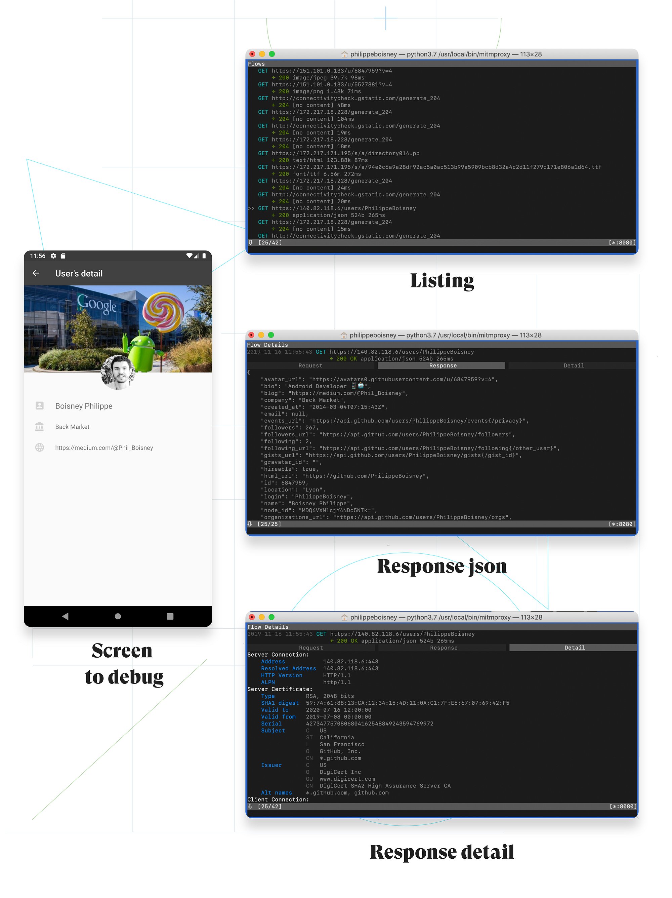Click the settings gear in phone status bar

[53, 256]
